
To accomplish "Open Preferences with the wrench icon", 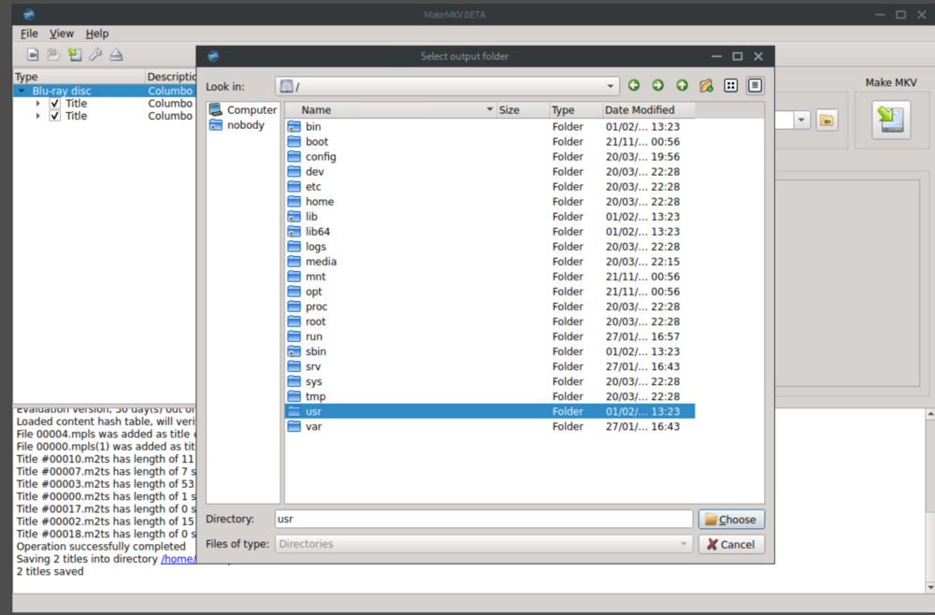I will (95, 55).
